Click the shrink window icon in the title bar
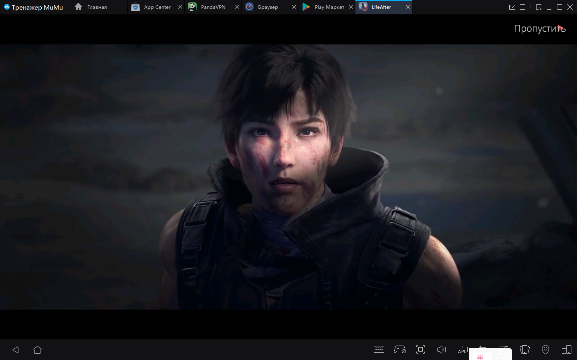Image resolution: width=577 pixels, height=360 pixels. click(x=539, y=7)
